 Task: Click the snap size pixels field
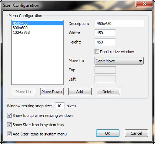pyautogui.click(x=60, y=106)
